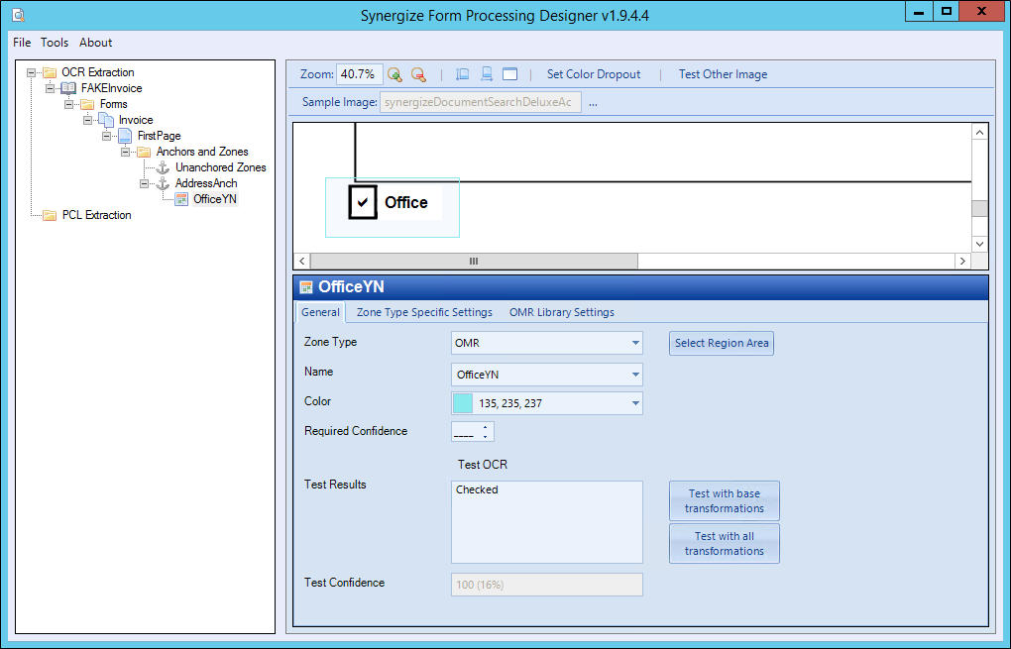
Task: Select the OfficeYN tree item
Action: [x=215, y=199]
